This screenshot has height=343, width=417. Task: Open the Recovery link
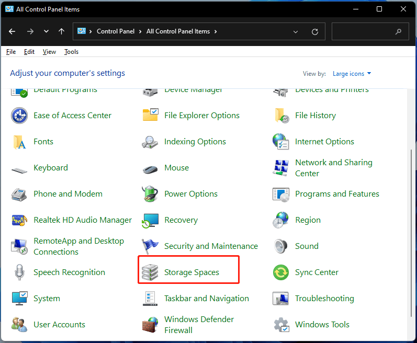[181, 220]
